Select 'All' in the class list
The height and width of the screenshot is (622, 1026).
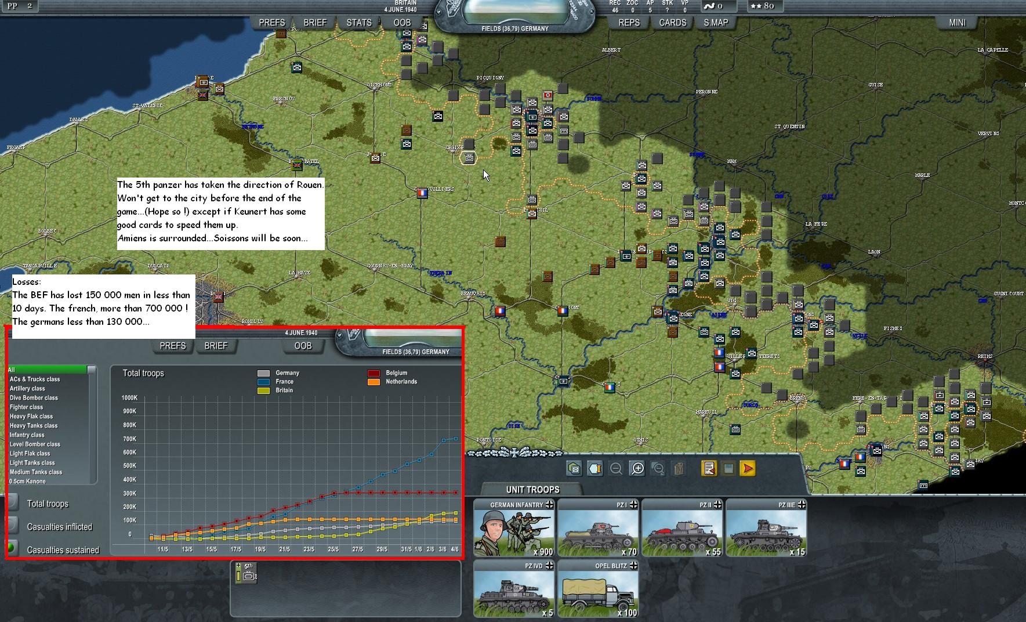[48, 370]
